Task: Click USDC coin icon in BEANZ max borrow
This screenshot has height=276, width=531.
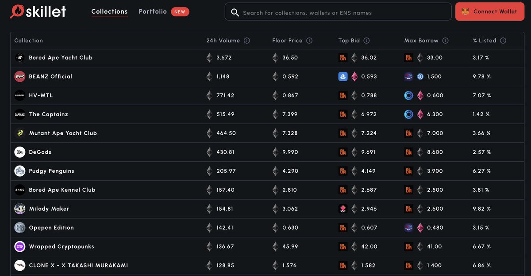Action: pos(420,76)
